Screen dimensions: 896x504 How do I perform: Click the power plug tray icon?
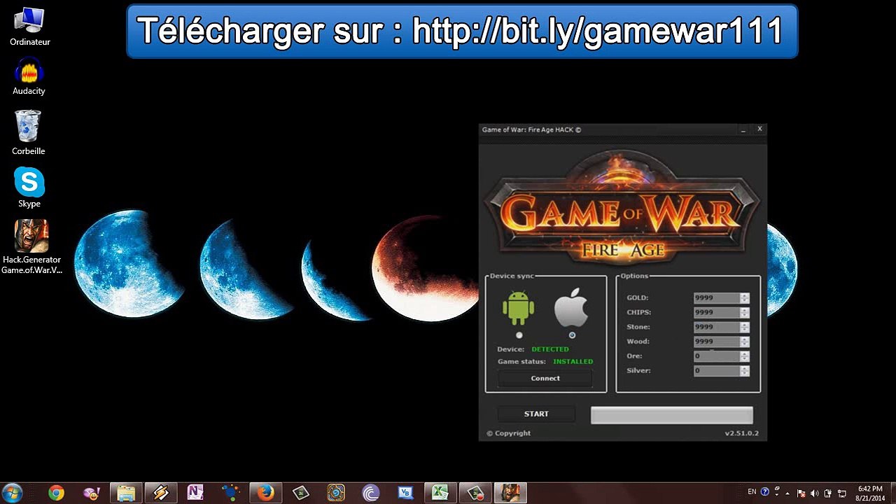click(x=827, y=493)
